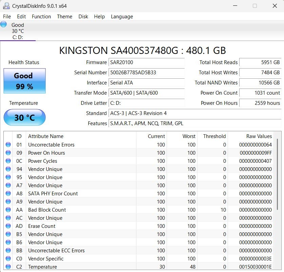Click the Firmware field SAR20100
Image resolution: width=284 pixels, height=272 pixels.
pos(147,62)
